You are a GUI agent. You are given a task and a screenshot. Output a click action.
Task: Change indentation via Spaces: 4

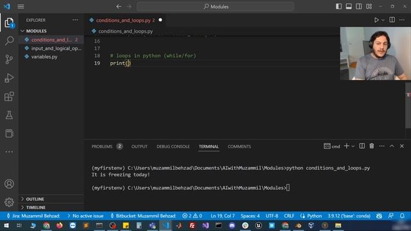(250, 216)
